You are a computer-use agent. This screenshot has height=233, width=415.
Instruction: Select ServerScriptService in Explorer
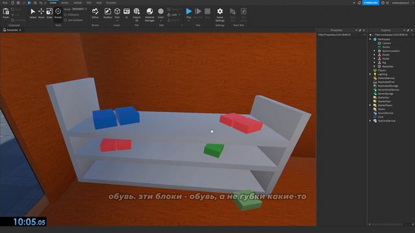(x=388, y=90)
